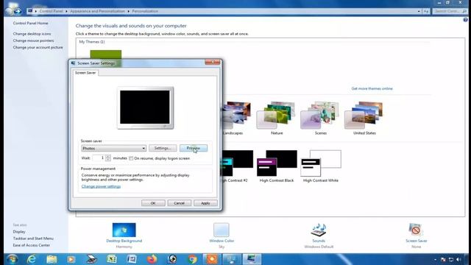Viewport: 471px width, 265px height.
Task: Launch Internet Explorer from the taskbar
Action: (32, 259)
